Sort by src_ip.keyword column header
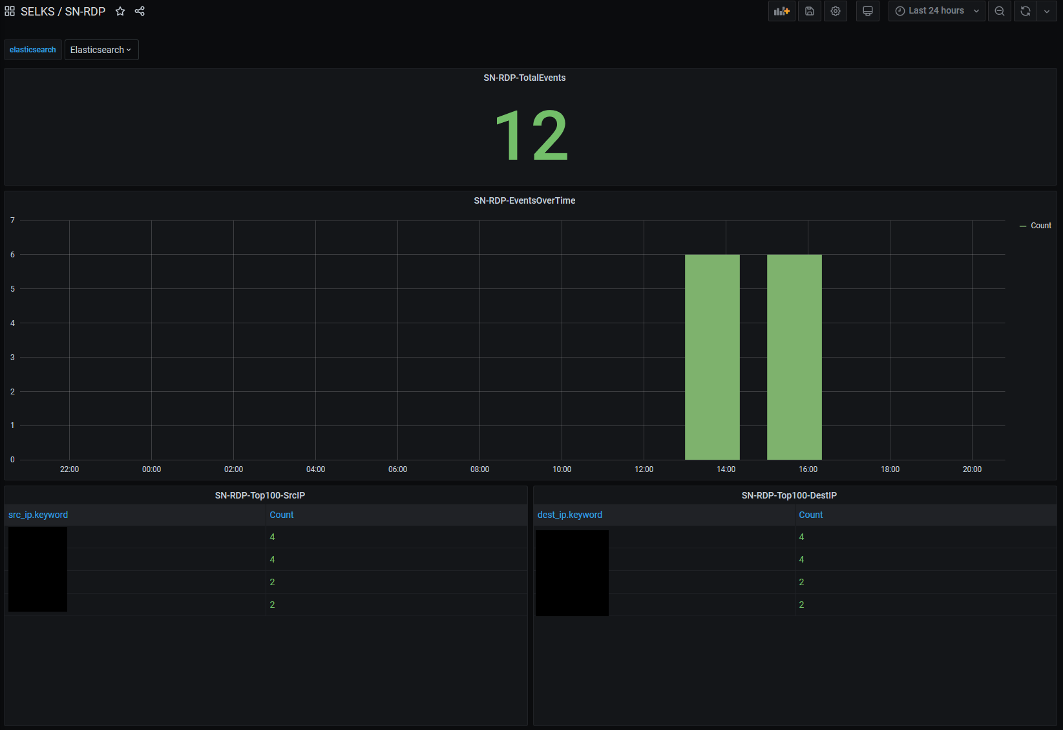1063x730 pixels. 38,515
